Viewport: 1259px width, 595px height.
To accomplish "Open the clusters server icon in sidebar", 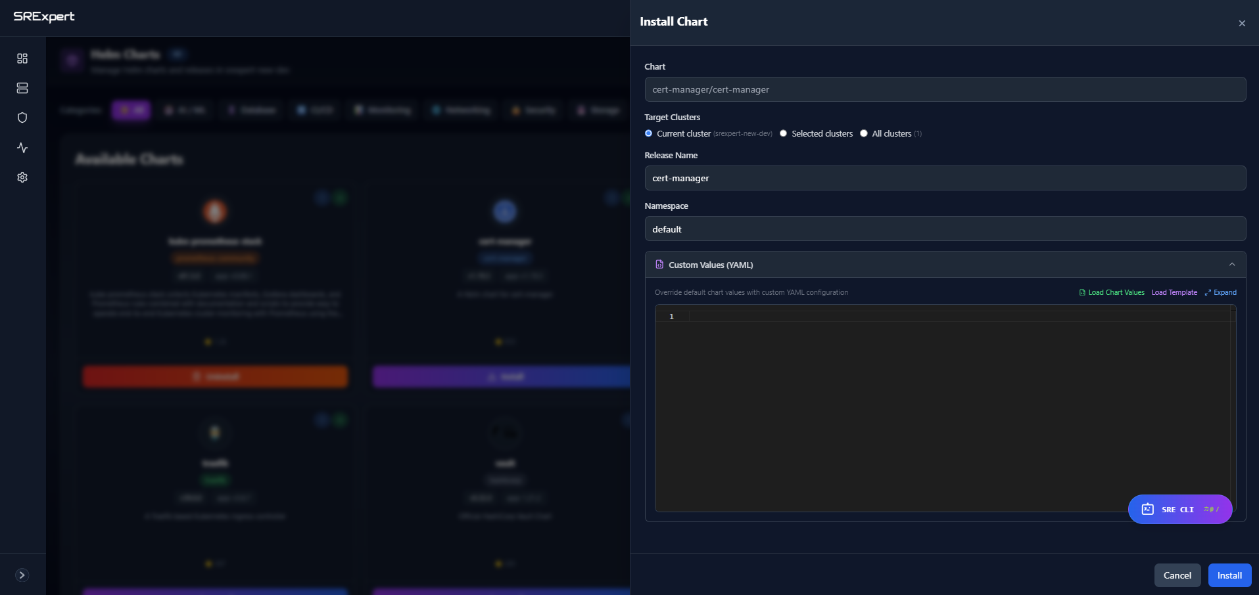I will (22, 88).
